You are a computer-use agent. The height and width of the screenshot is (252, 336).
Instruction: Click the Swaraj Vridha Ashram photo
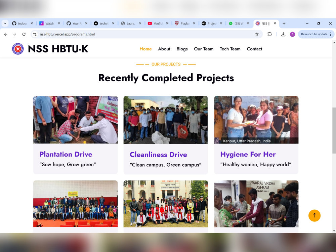pyautogui.click(x=256, y=204)
